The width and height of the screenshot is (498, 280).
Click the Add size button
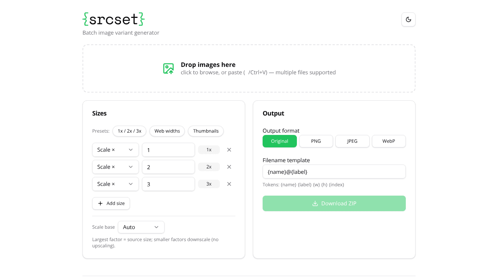111,203
